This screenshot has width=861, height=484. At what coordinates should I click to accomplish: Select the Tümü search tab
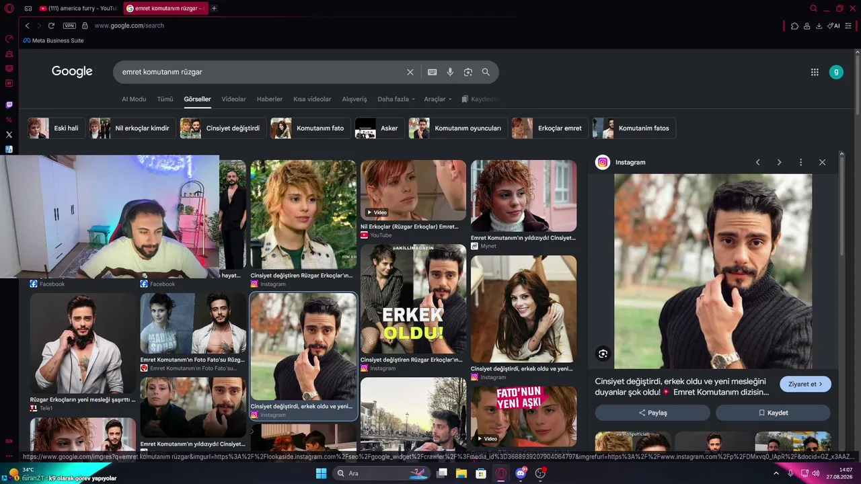pos(165,99)
